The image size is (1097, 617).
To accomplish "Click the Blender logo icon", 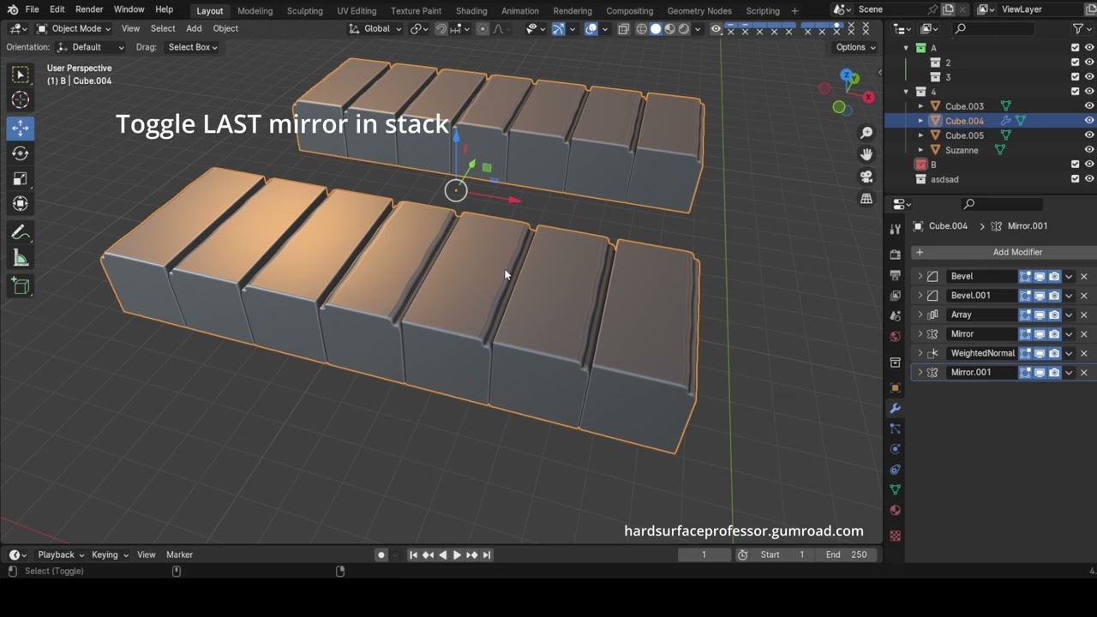I will pos(12,9).
